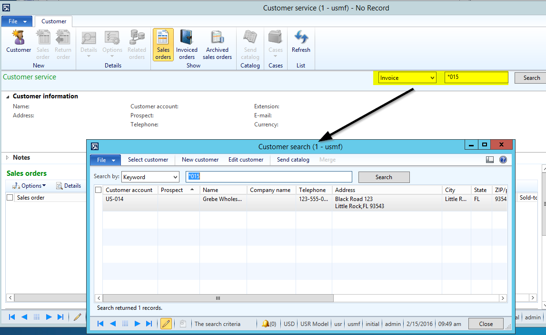Open the File menu in Customer search window

104,160
